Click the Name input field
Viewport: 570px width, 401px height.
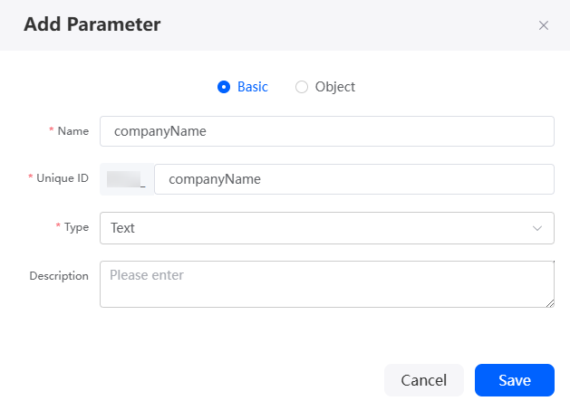coord(327,131)
